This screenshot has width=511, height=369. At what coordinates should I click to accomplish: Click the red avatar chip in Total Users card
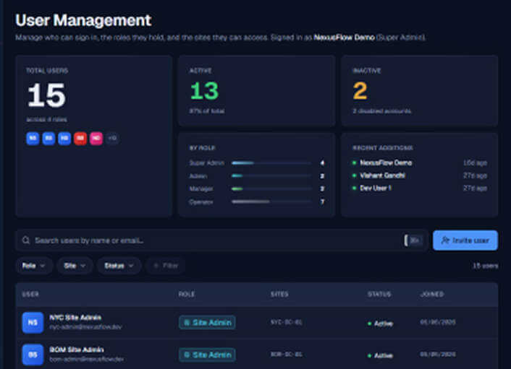point(80,138)
